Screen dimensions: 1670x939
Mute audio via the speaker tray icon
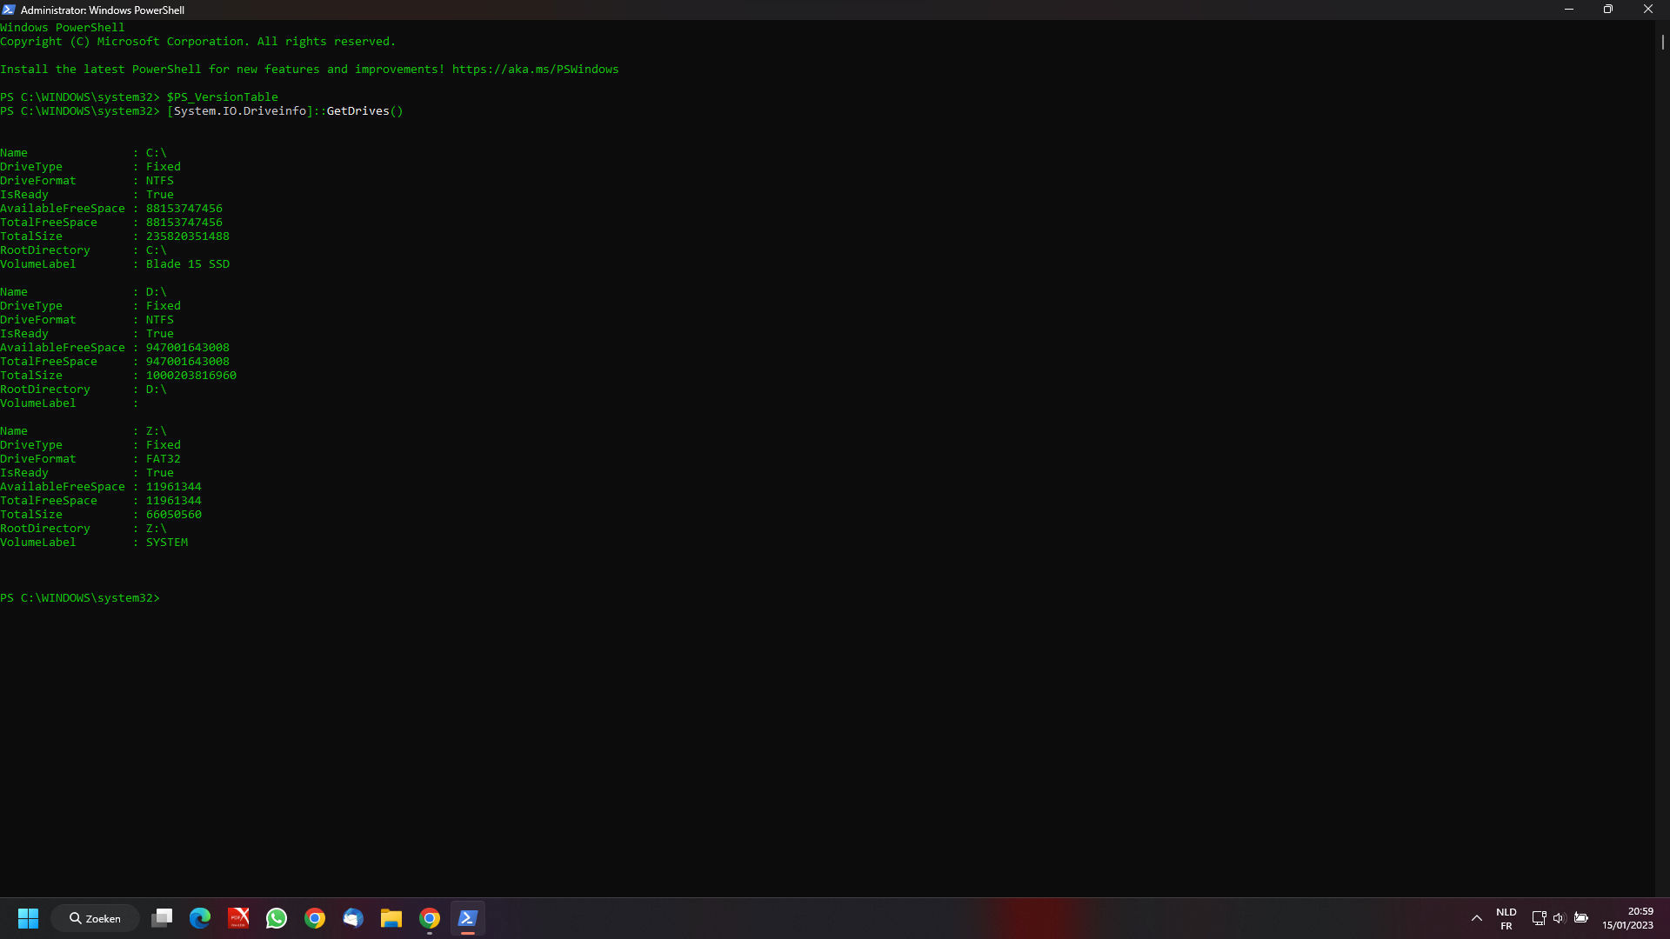[1560, 918]
